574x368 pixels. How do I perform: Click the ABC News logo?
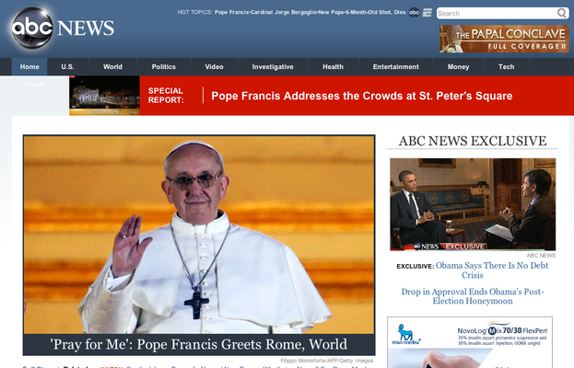[63, 29]
